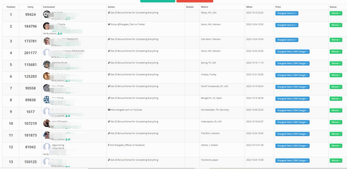Click entry number 125283
This screenshot has width=347, height=169.
coord(30,76)
